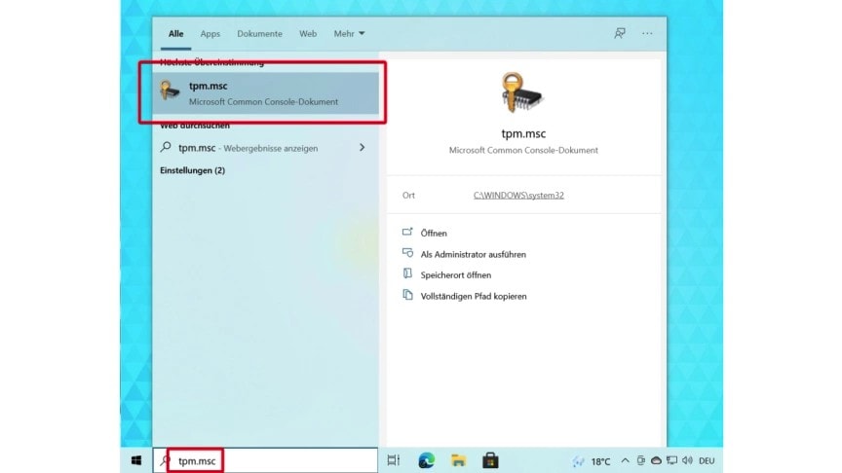
Task: Click the Windows Start button
Action: pyautogui.click(x=136, y=460)
